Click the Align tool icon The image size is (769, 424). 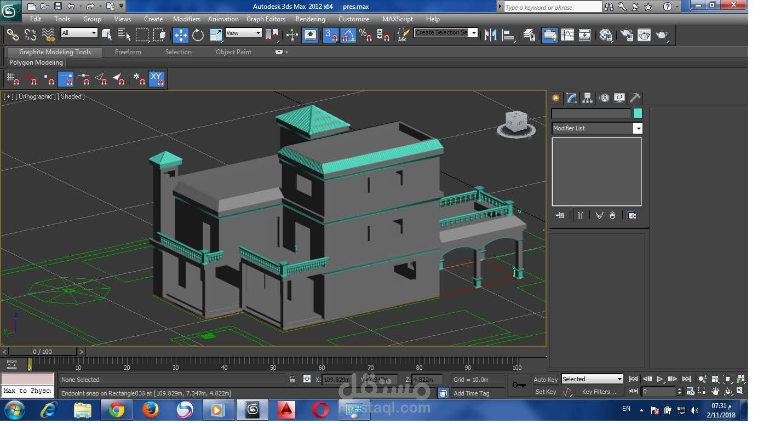[x=509, y=35]
